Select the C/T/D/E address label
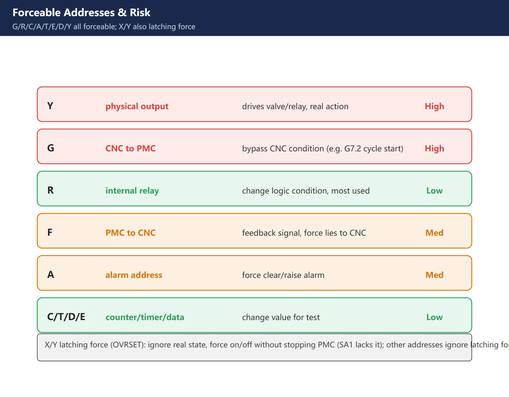The height and width of the screenshot is (397, 509). (x=66, y=317)
